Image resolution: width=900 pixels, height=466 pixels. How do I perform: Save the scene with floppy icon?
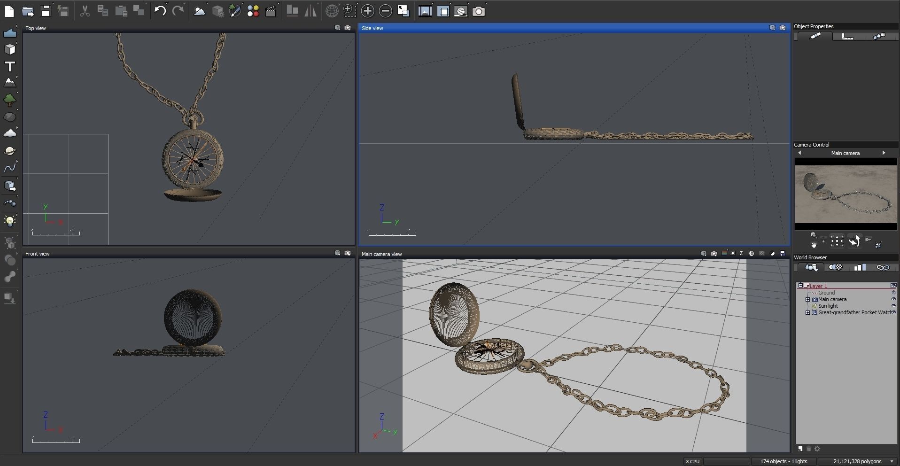coord(46,11)
